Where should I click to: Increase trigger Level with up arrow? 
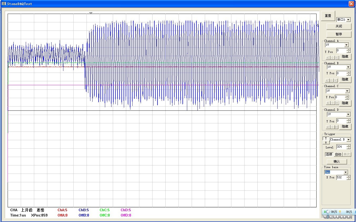[349, 146]
